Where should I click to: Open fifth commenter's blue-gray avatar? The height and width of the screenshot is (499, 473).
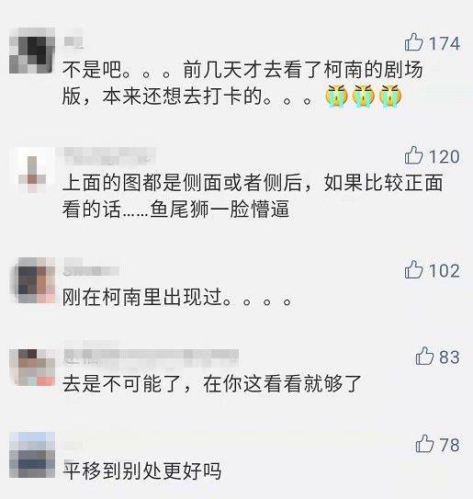(32, 455)
